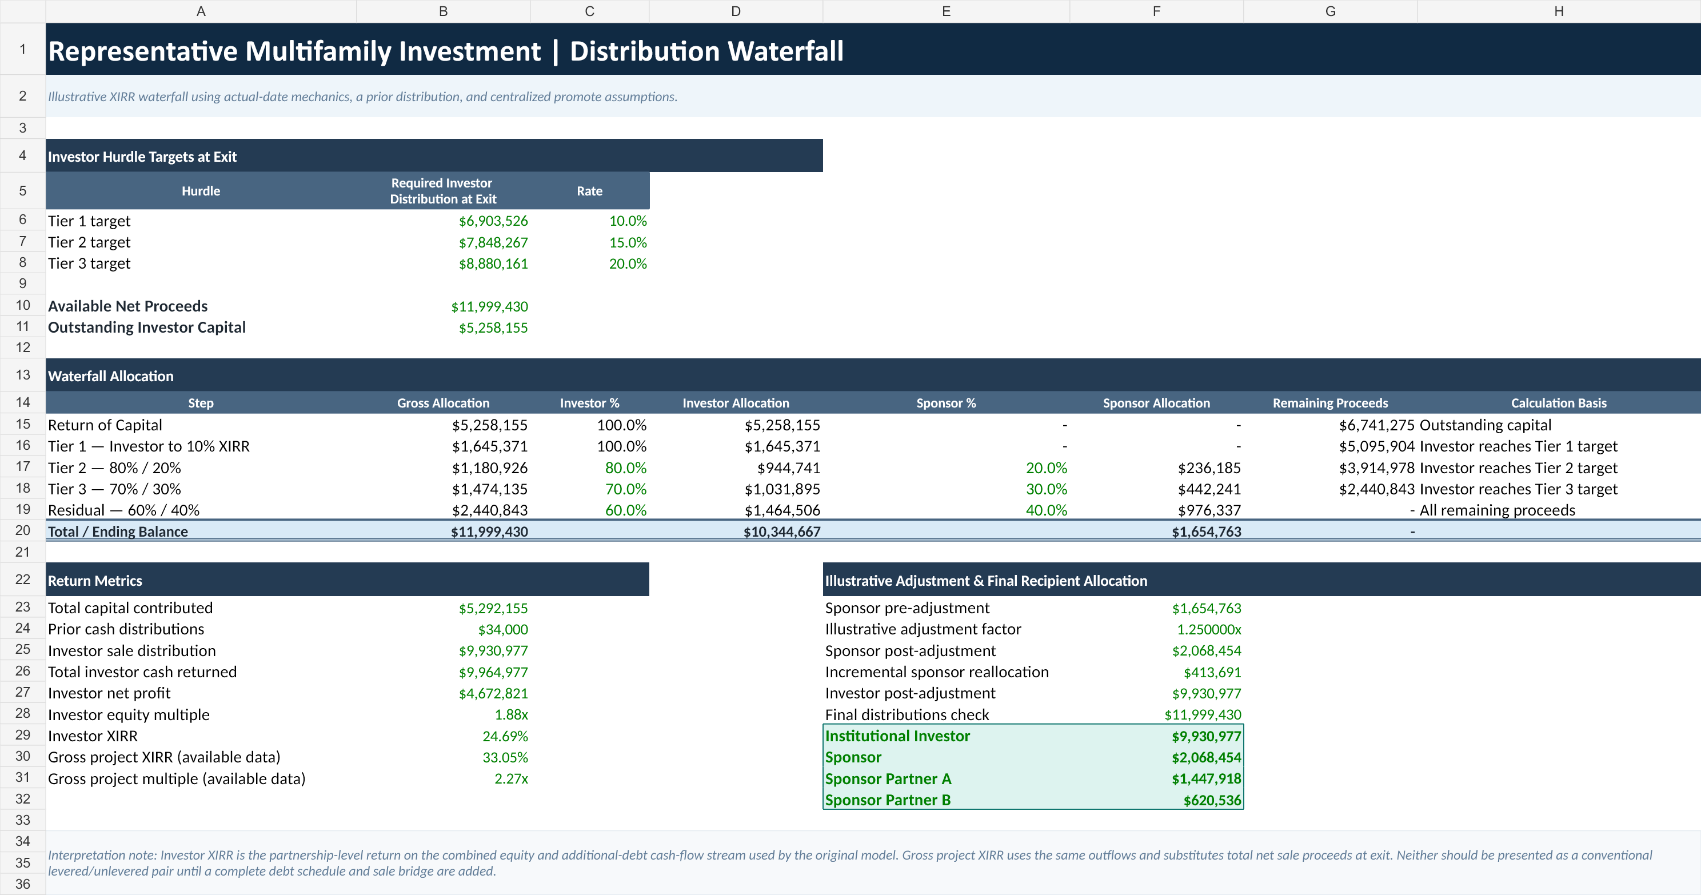Select the Sponsor Allocation column heading
1701x895 pixels.
[1156, 402]
